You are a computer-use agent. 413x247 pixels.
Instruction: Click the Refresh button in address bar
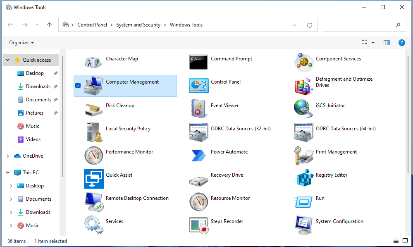pos(310,25)
